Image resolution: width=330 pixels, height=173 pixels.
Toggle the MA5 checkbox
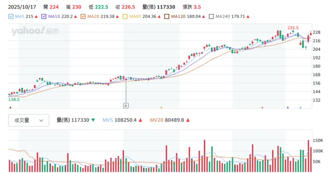point(11,16)
